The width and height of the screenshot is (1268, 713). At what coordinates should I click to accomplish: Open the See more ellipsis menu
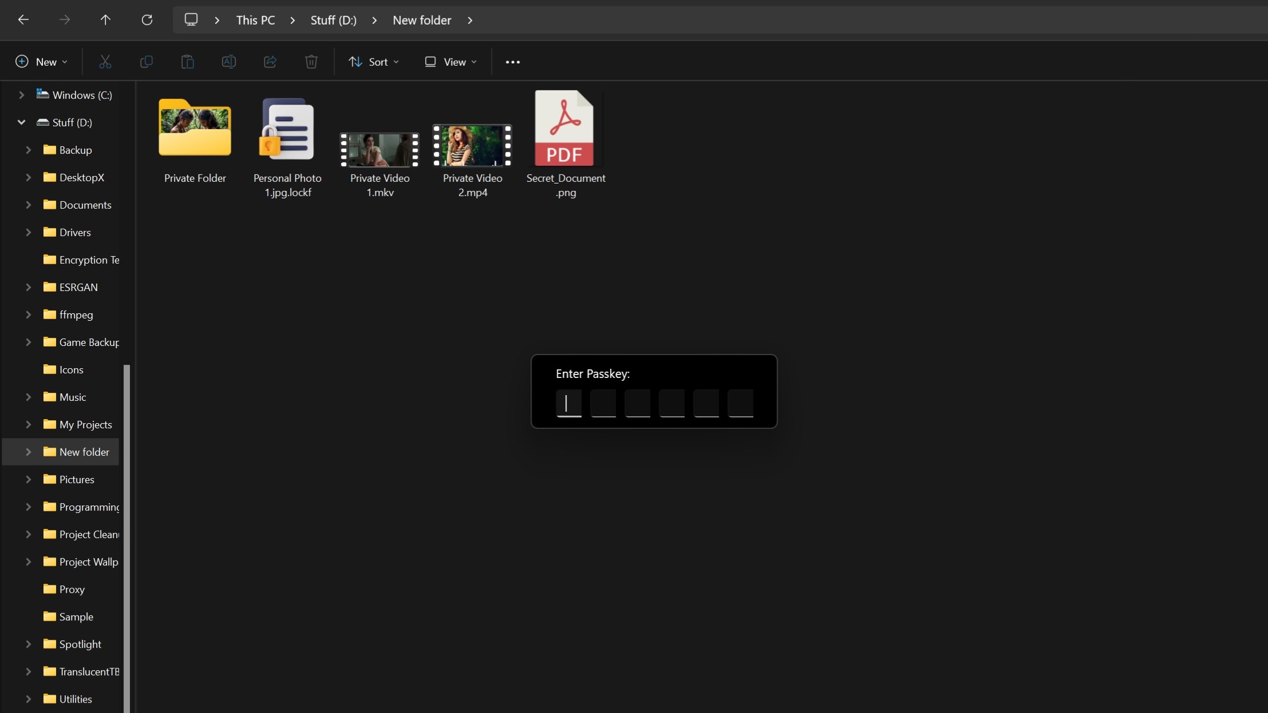(x=512, y=61)
